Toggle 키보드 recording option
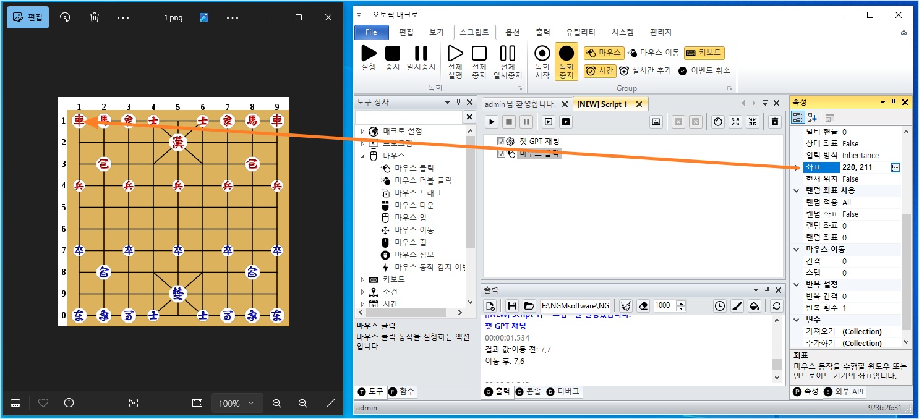The width and height of the screenshot is (919, 419). (704, 53)
